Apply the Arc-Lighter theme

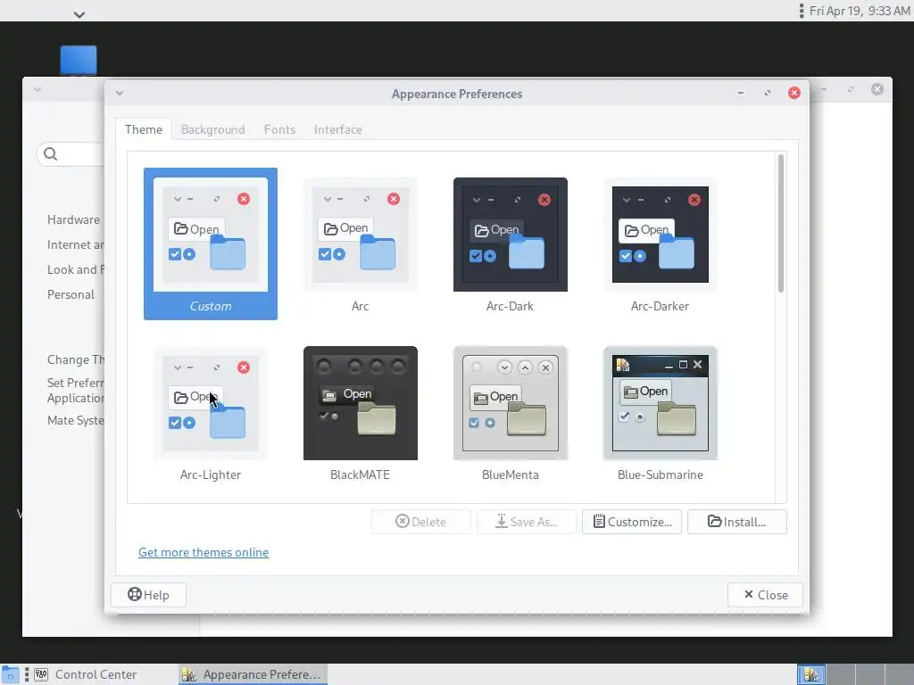(211, 412)
